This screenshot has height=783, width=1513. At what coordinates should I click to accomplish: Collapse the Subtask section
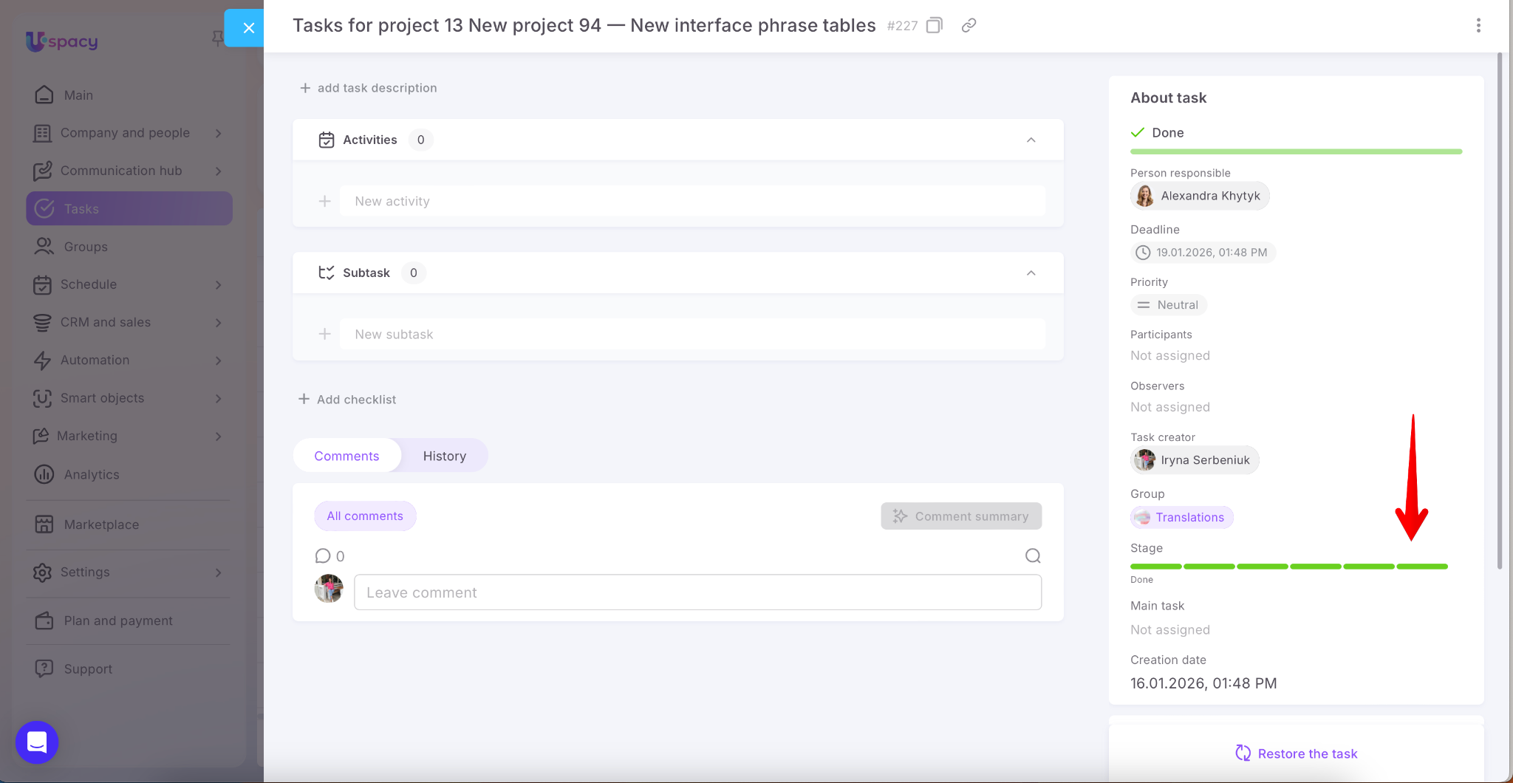1031,273
